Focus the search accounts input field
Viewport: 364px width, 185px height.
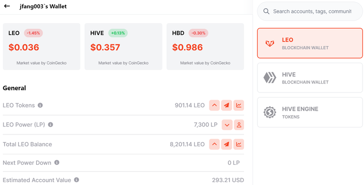point(310,11)
